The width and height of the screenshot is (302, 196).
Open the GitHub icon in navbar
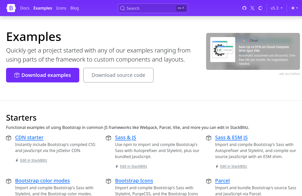pyautogui.click(x=244, y=8)
